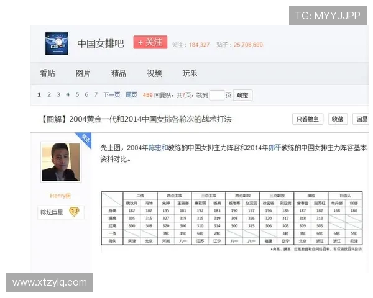Click the post count 25,708,600
Image resolution: width=373 pixels, height=298 pixels.
pyautogui.click(x=248, y=45)
